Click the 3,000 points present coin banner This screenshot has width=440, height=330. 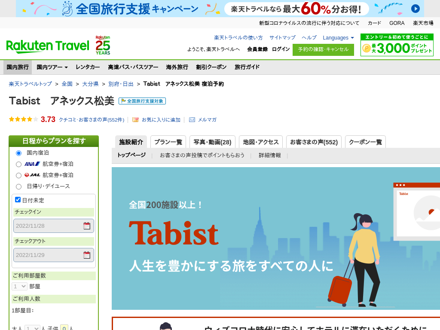[x=397, y=45]
